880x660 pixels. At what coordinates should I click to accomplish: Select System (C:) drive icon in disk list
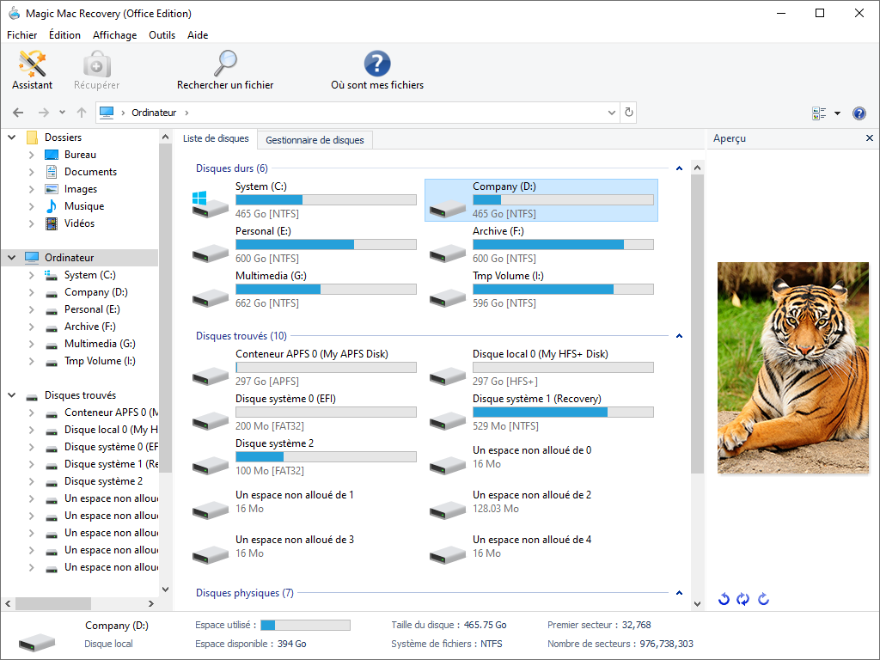[x=210, y=205]
